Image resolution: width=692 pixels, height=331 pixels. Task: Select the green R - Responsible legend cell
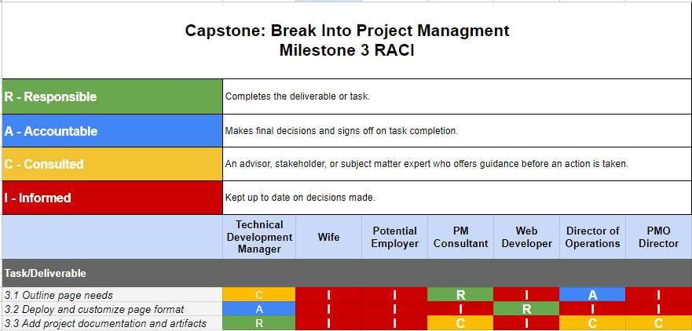coord(112,96)
